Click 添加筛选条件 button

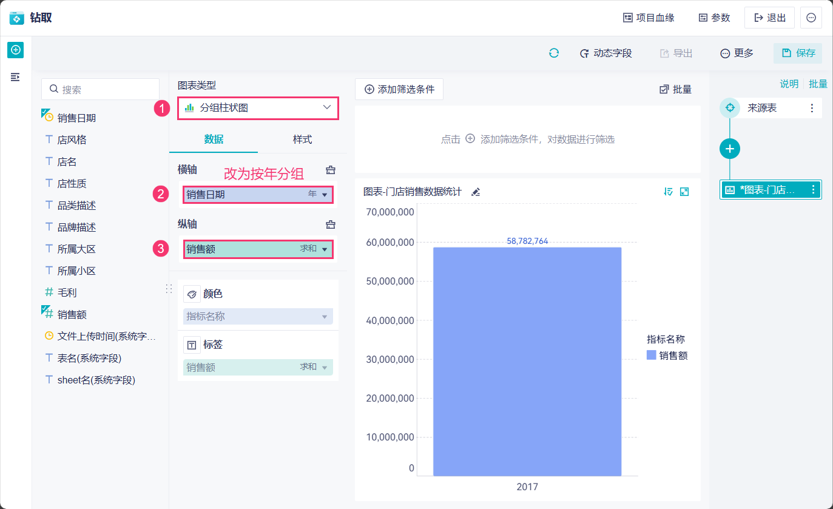click(399, 89)
